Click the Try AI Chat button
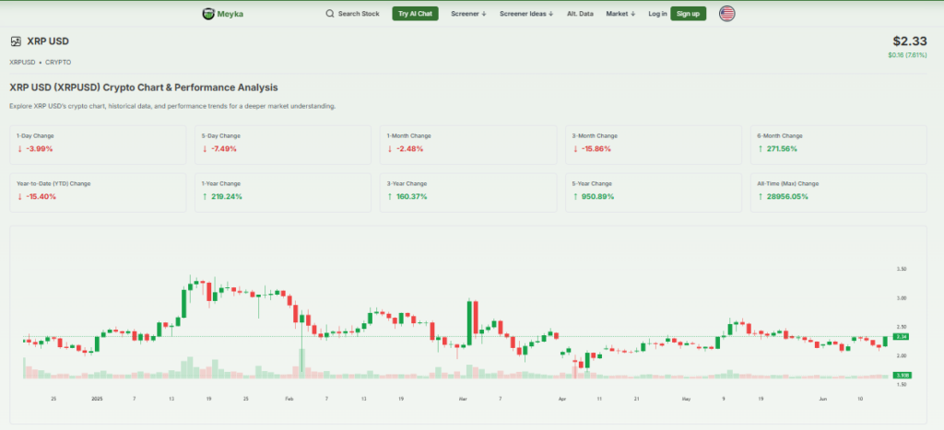 pos(415,14)
